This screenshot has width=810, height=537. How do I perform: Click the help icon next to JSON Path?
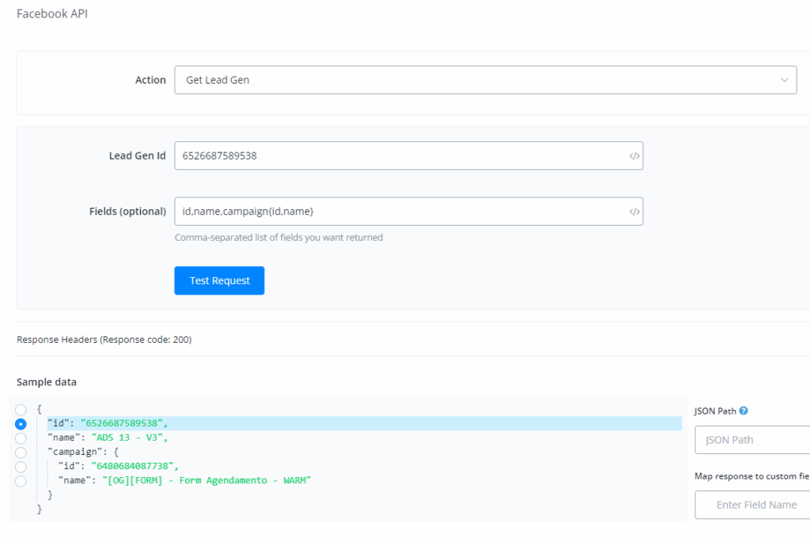click(x=744, y=411)
